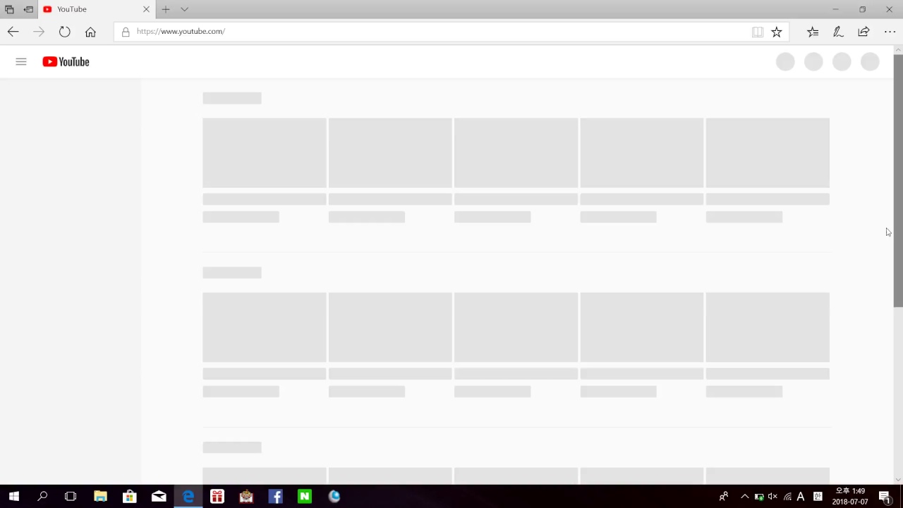Focus the address bar showing youtube.com URL
The image size is (903, 508).
[x=451, y=32]
